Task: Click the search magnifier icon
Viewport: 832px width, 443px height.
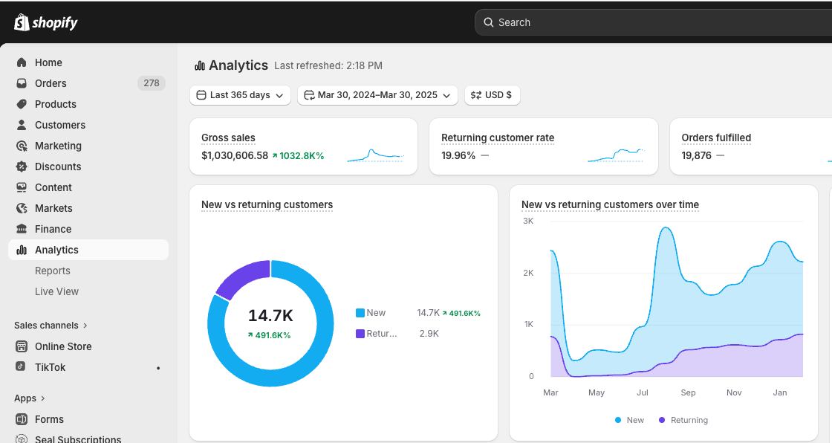Action: (489, 22)
